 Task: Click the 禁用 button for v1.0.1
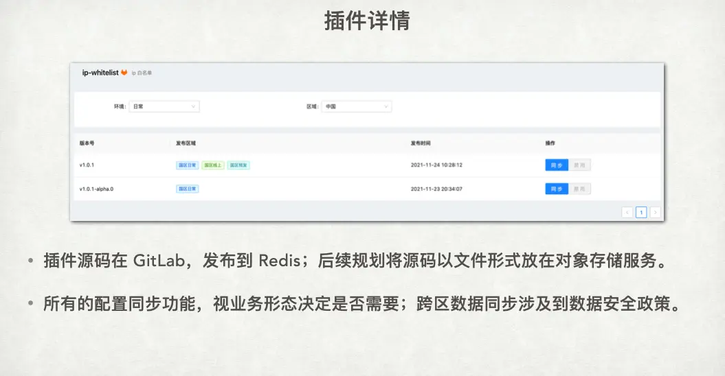click(579, 165)
